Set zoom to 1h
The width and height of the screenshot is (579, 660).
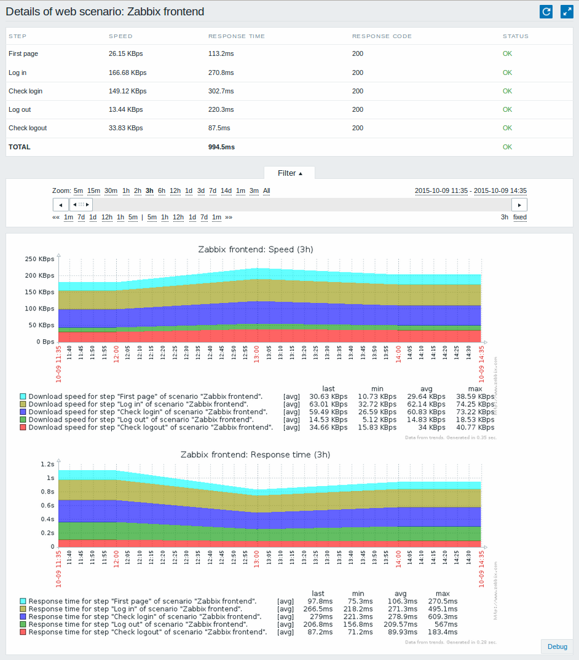[x=126, y=191]
